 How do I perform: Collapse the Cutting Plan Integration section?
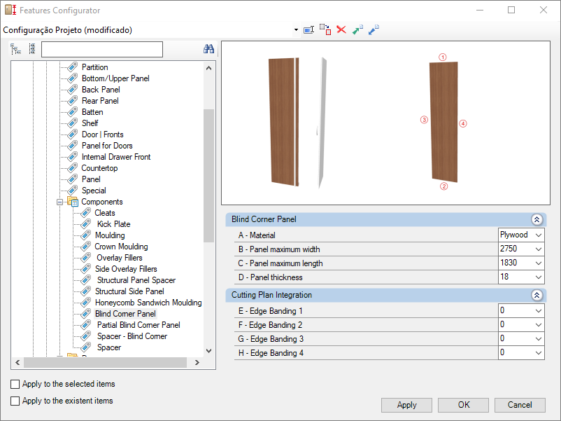click(x=537, y=295)
